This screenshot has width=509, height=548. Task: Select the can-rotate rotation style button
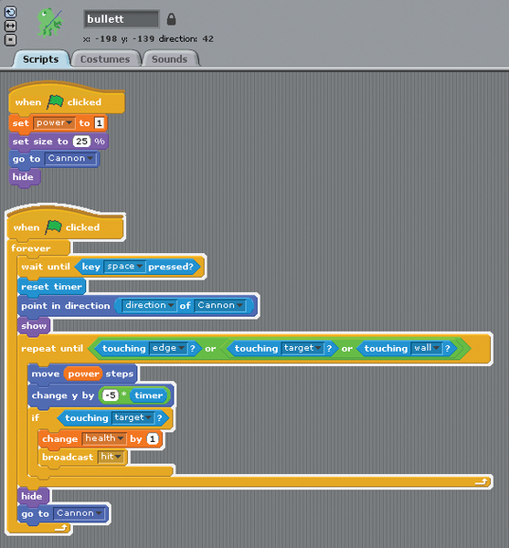coord(10,12)
